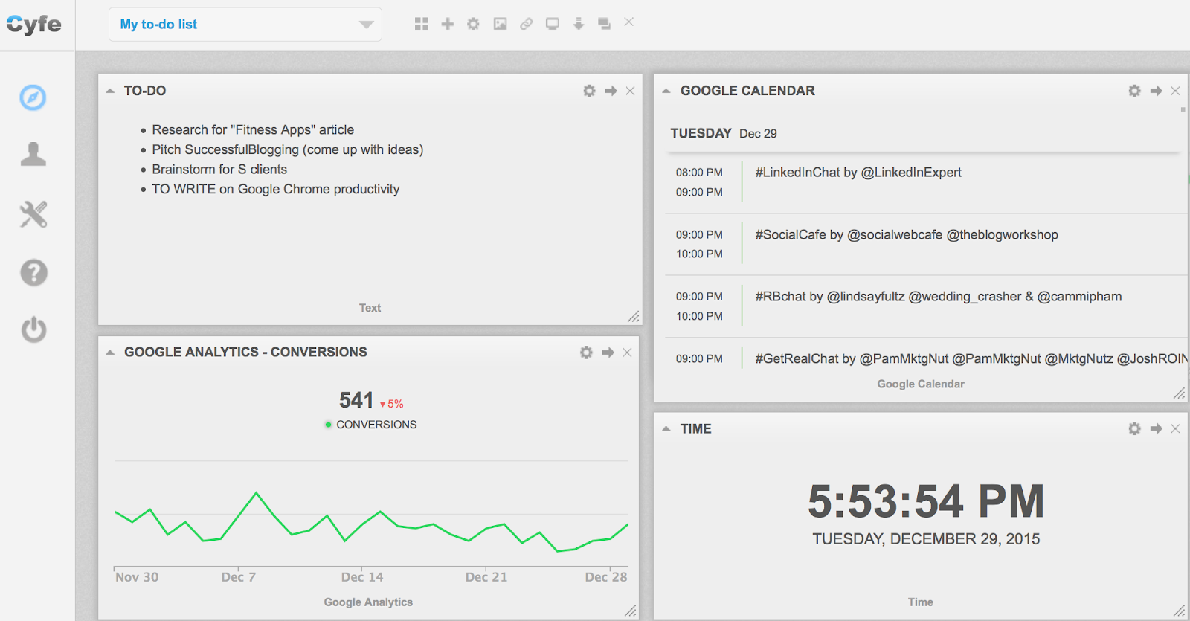Click the background image icon in top toolbar
This screenshot has height=621, width=1190.
500,25
